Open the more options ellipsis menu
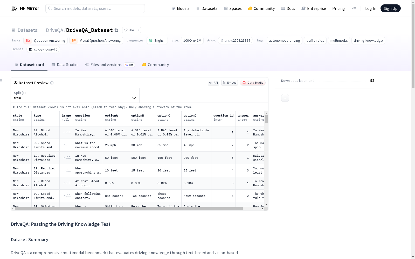Screen dimensions: 415x259 tap(285, 98)
